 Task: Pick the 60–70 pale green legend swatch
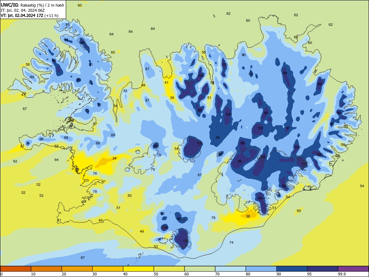[200, 269]
